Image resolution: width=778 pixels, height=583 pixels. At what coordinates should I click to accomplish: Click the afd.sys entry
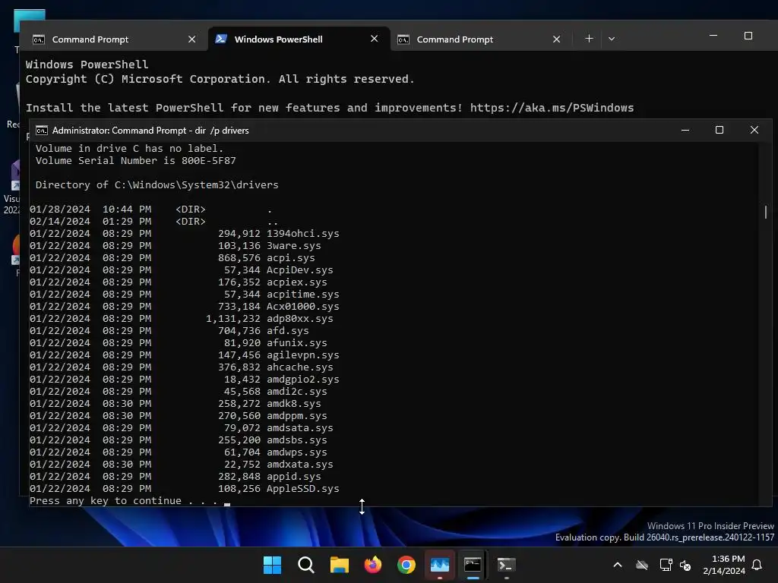(288, 331)
